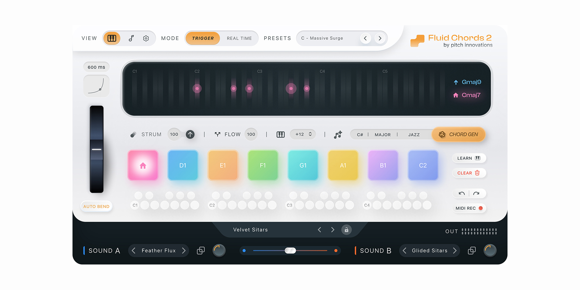Screen dimensions: 580x290
Task: Select the piano keyboard view icon
Action: click(x=112, y=38)
